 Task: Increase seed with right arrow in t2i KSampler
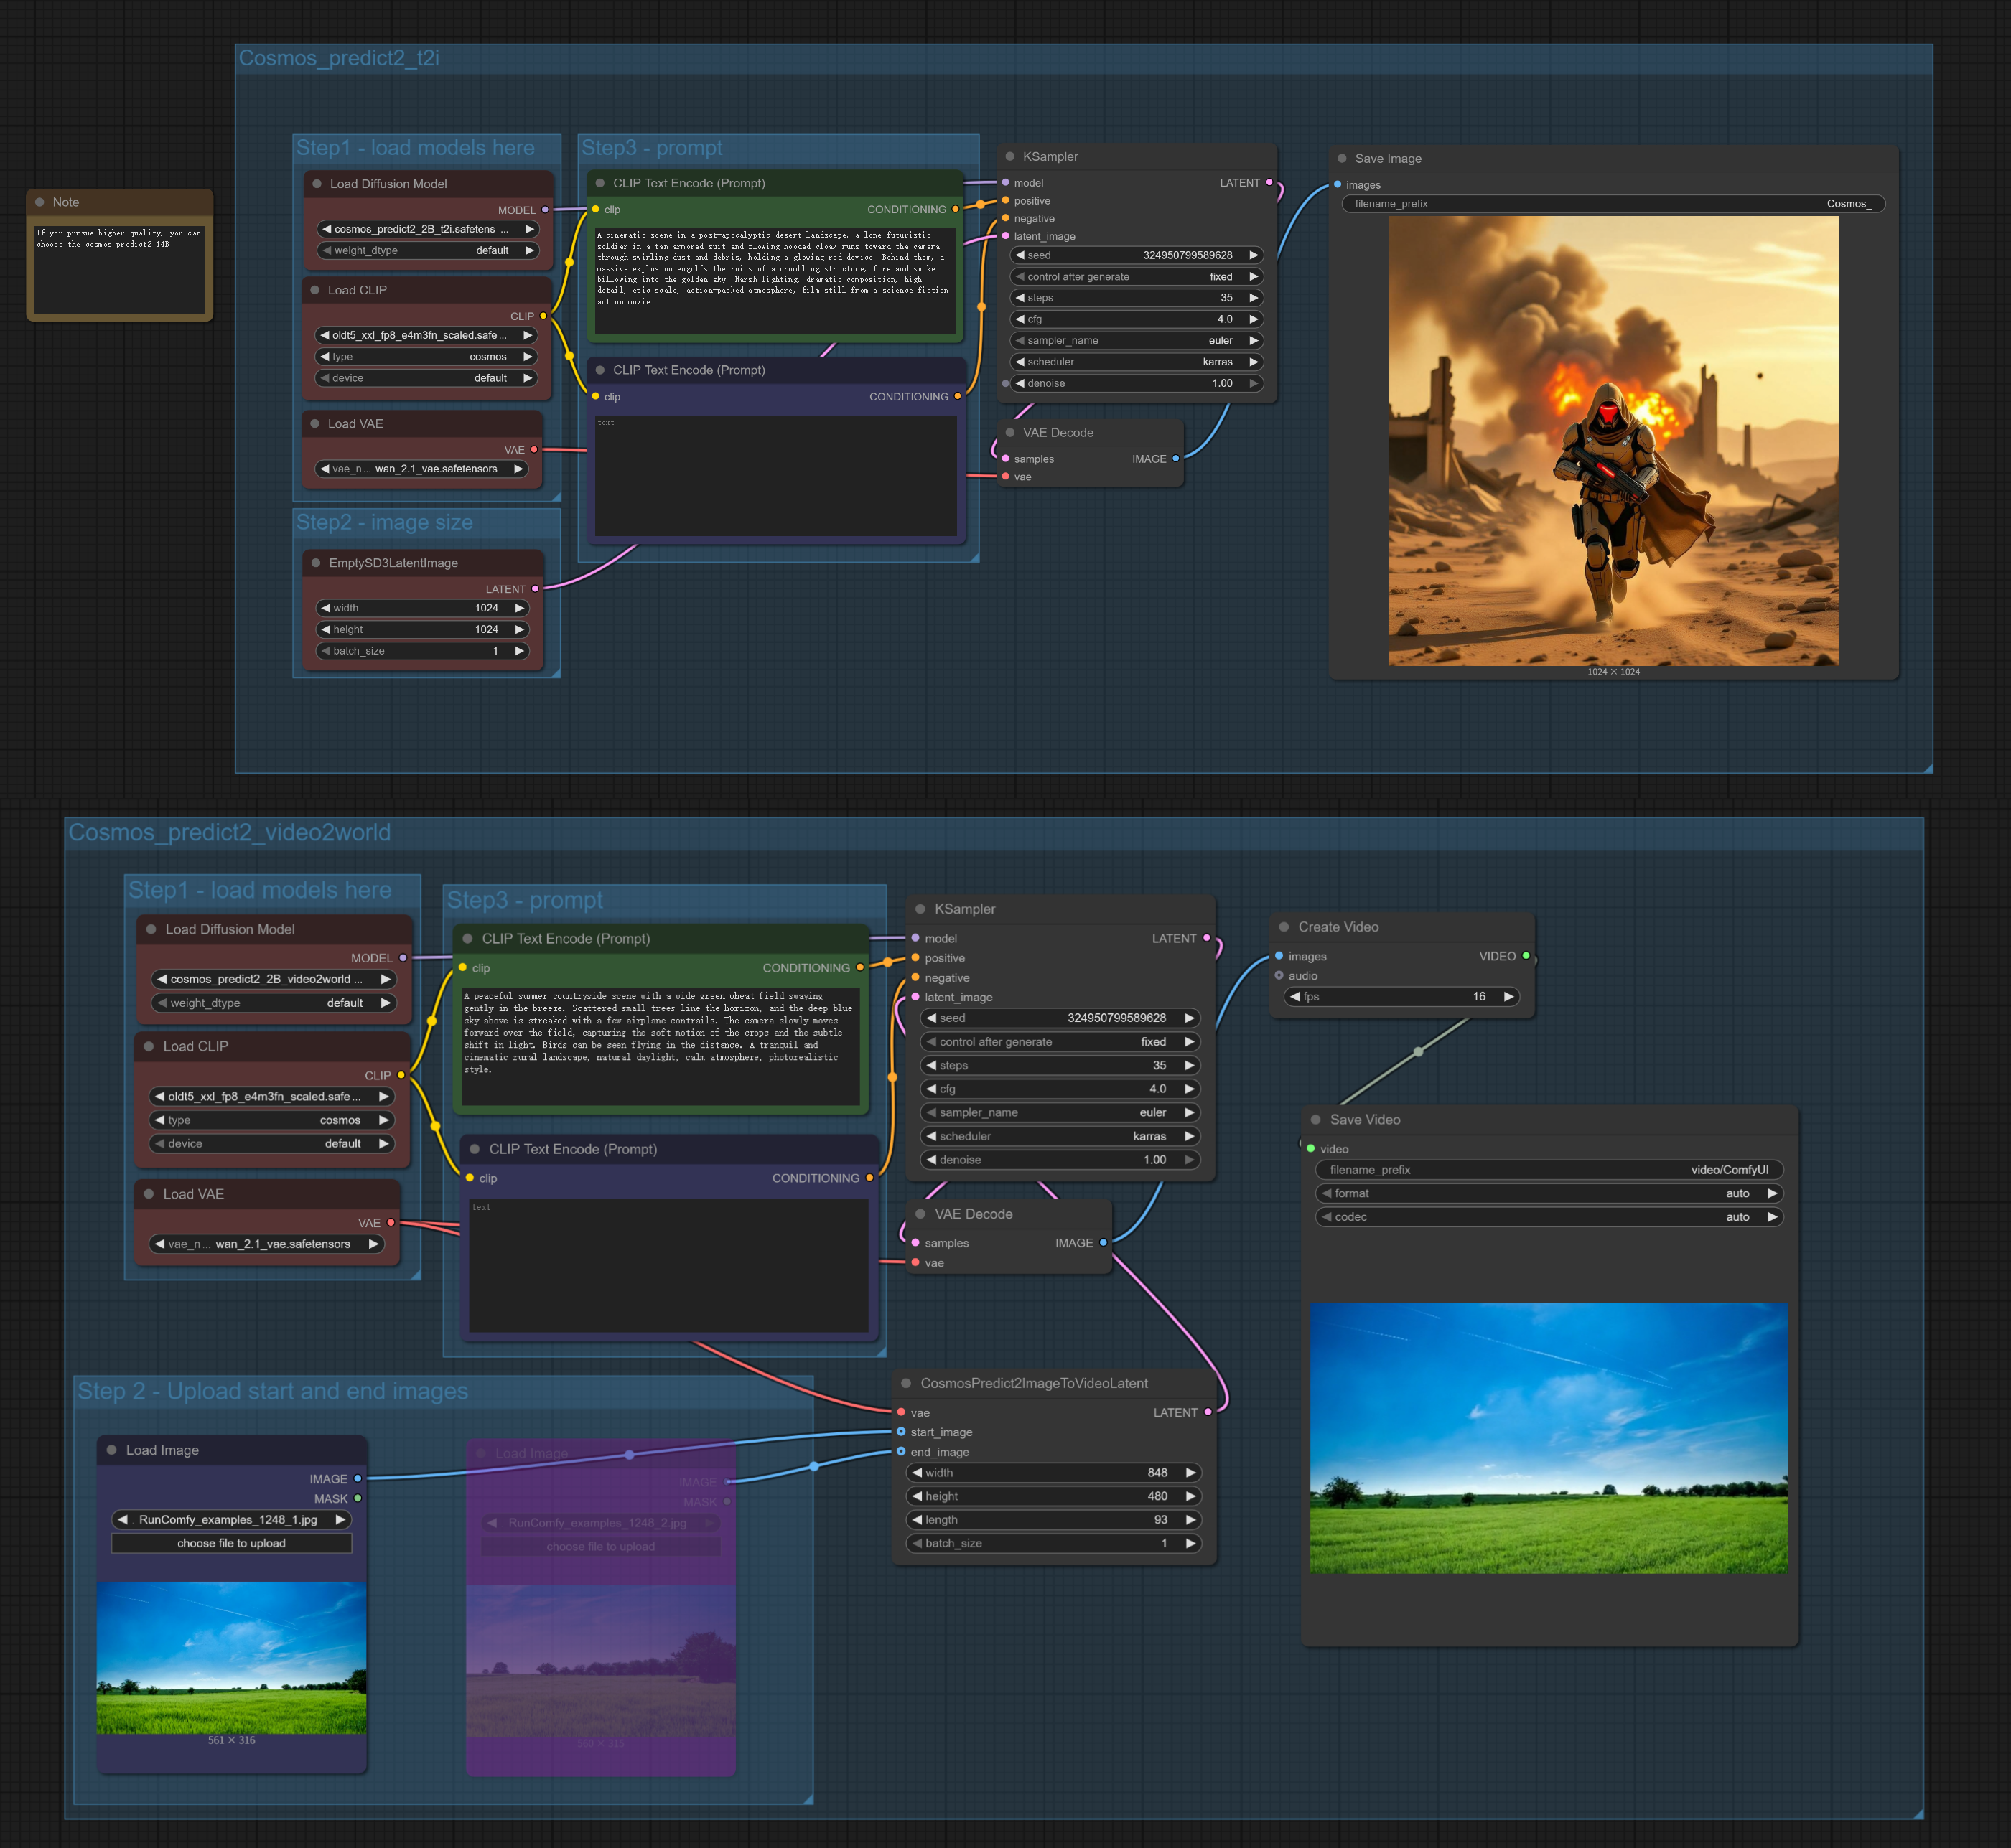click(1253, 255)
